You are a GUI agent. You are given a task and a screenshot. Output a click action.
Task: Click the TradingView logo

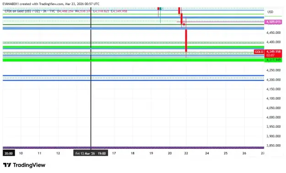(24, 165)
